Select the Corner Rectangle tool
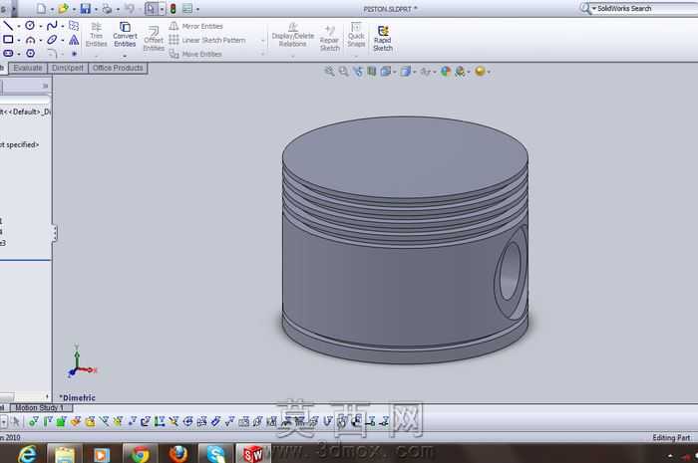Screen dimensions: 698x463 pos(8,40)
